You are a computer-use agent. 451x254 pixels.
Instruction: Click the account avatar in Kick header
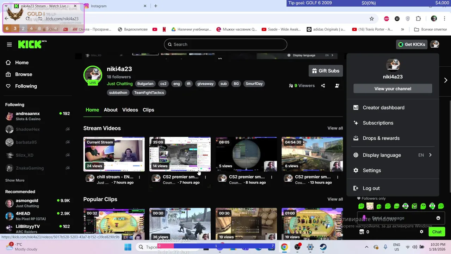[434, 44]
